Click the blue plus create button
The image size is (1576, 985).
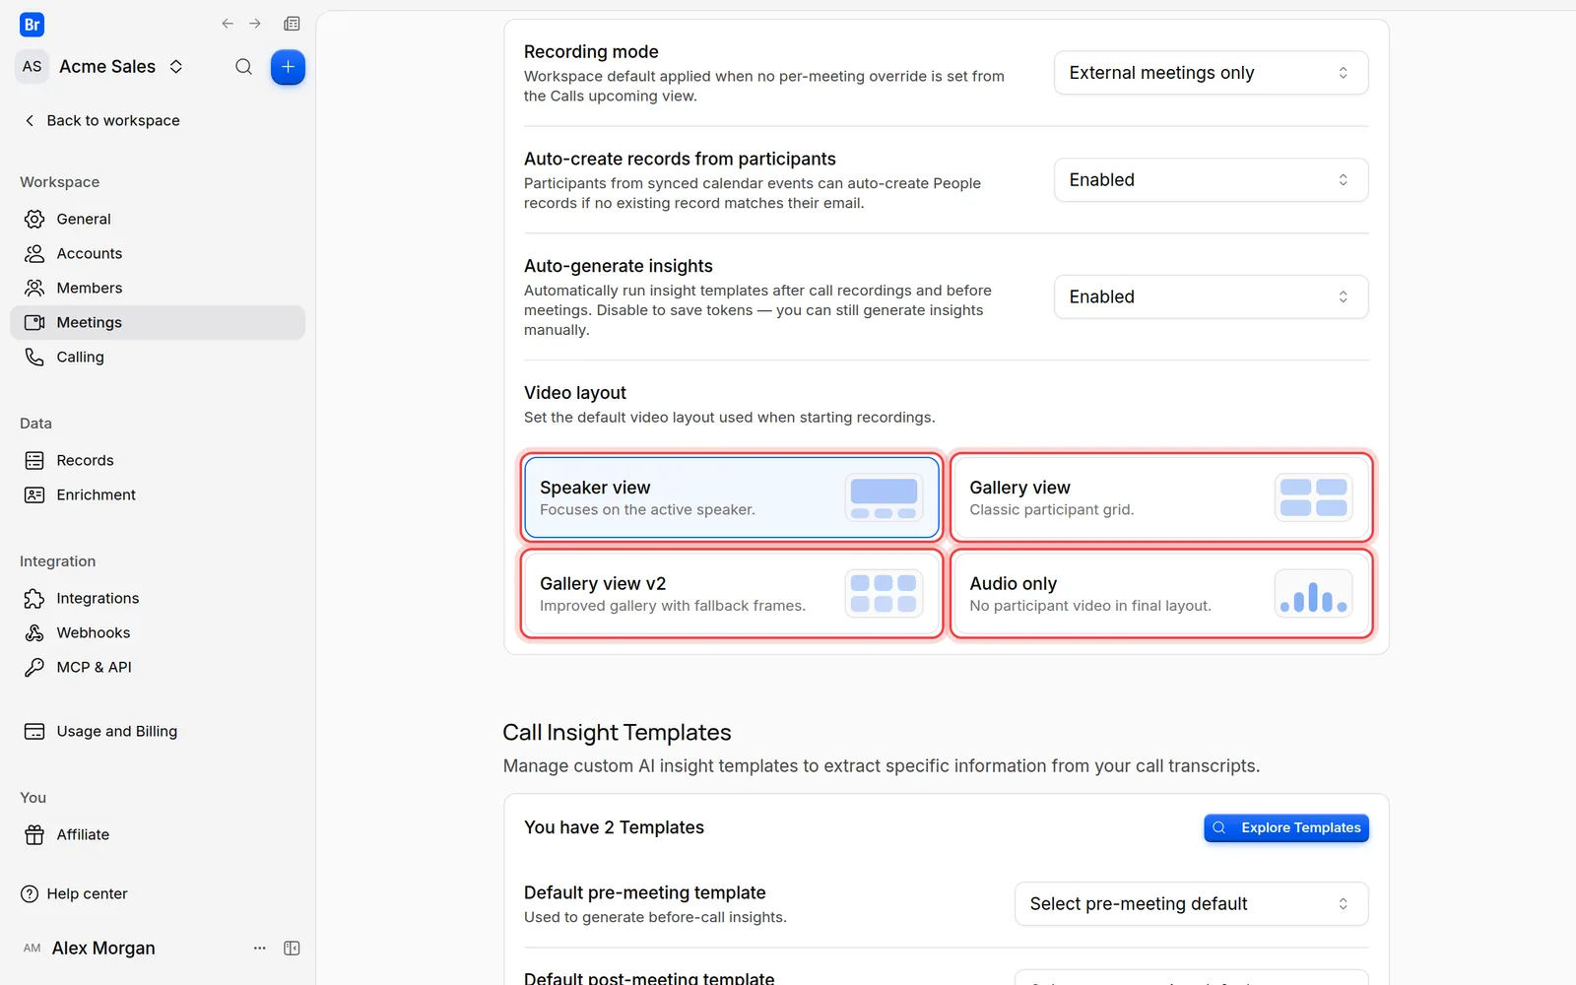point(288,67)
